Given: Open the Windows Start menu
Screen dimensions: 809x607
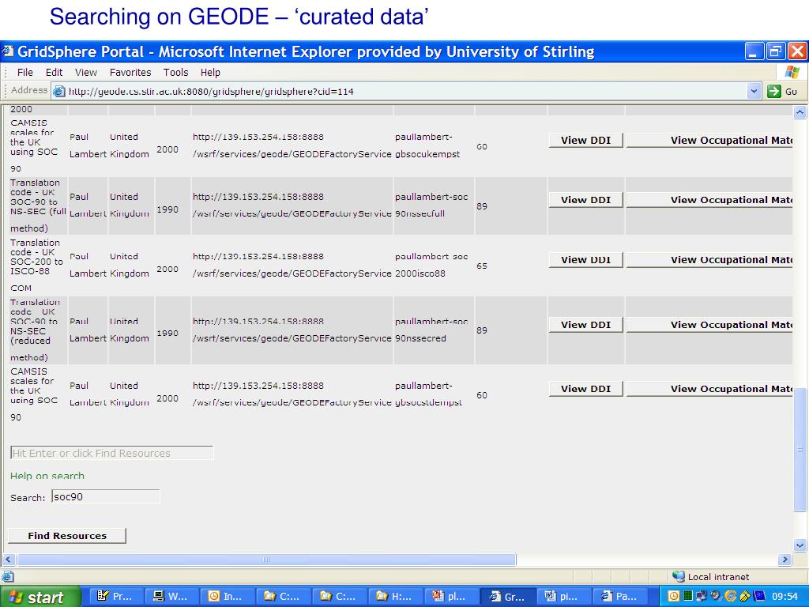Looking at the screenshot, I should pyautogui.click(x=40, y=597).
